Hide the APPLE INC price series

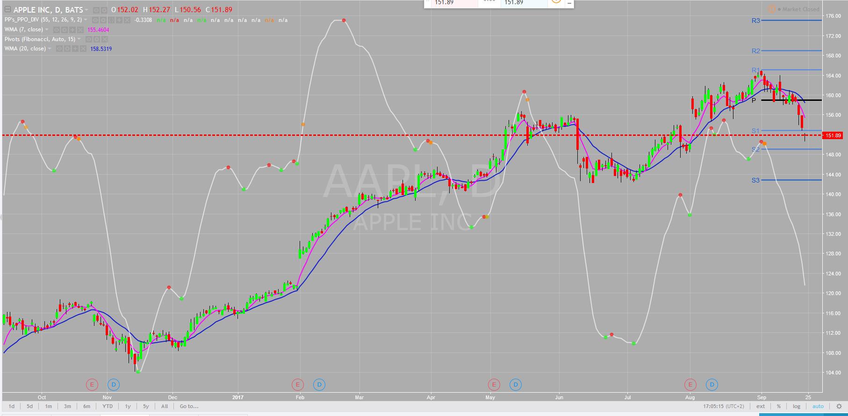pyautogui.click(x=95, y=10)
